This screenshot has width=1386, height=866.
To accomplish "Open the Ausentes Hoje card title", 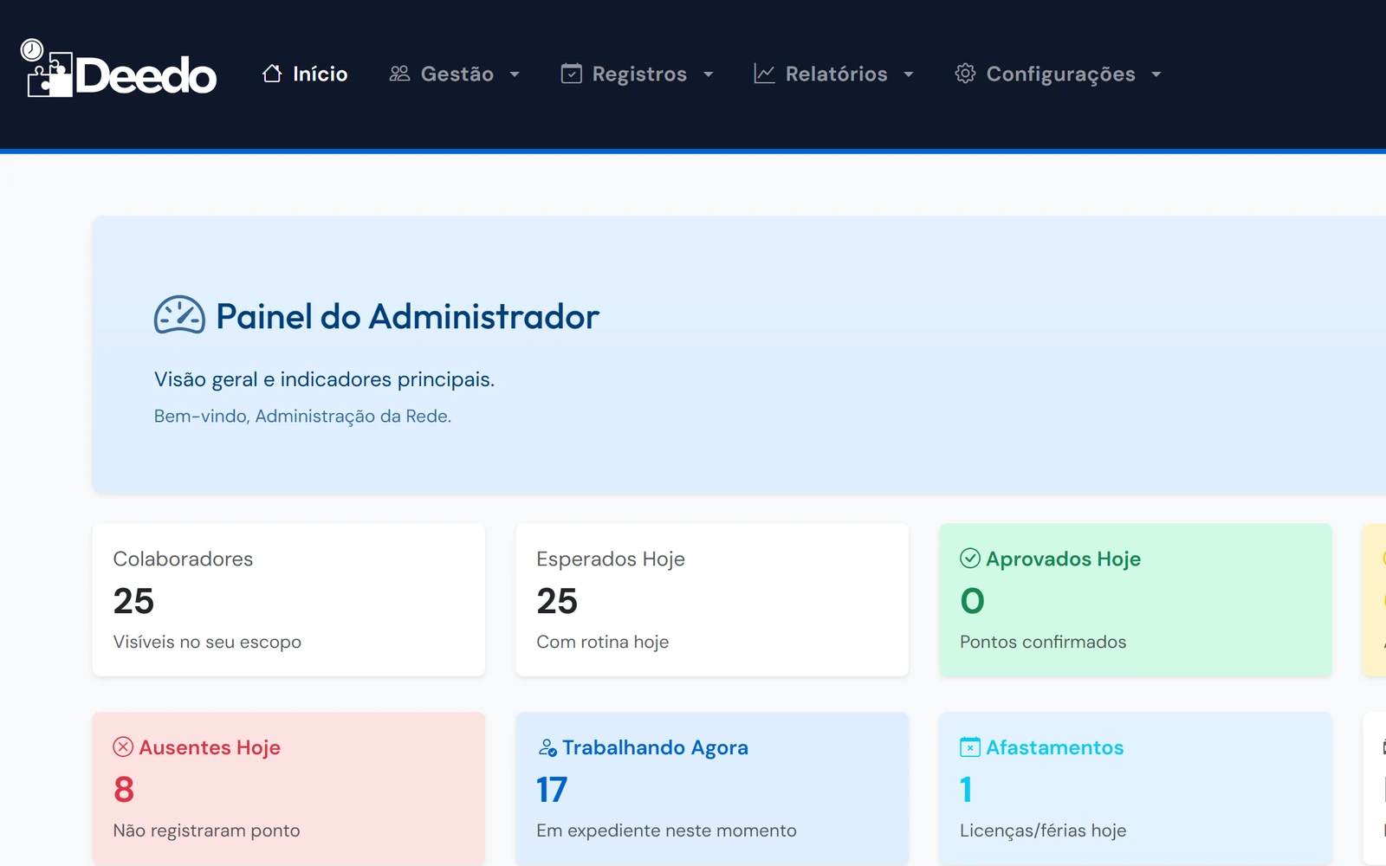I will (x=210, y=747).
